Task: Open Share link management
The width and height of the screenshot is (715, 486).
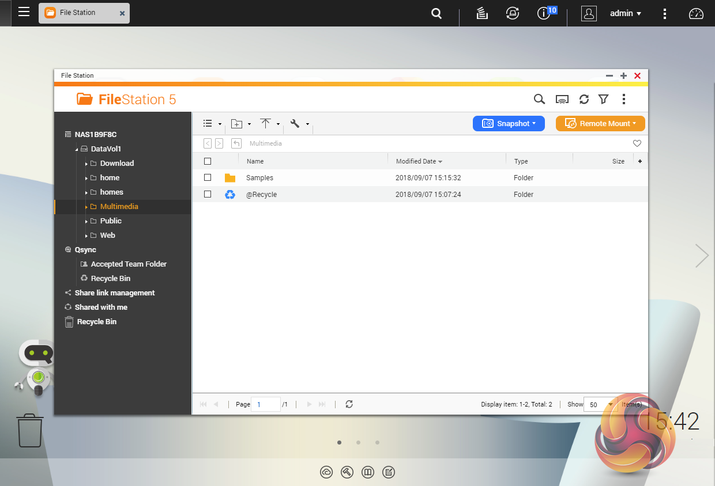Action: click(x=114, y=293)
